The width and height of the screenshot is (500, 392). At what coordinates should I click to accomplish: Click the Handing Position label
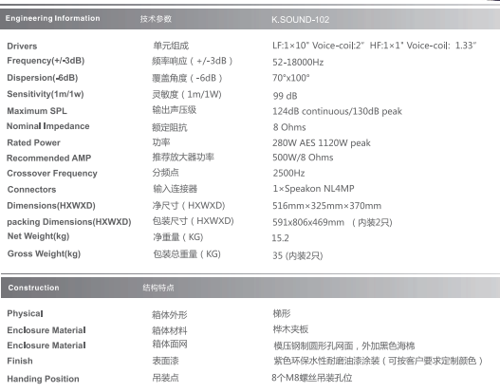click(43, 379)
